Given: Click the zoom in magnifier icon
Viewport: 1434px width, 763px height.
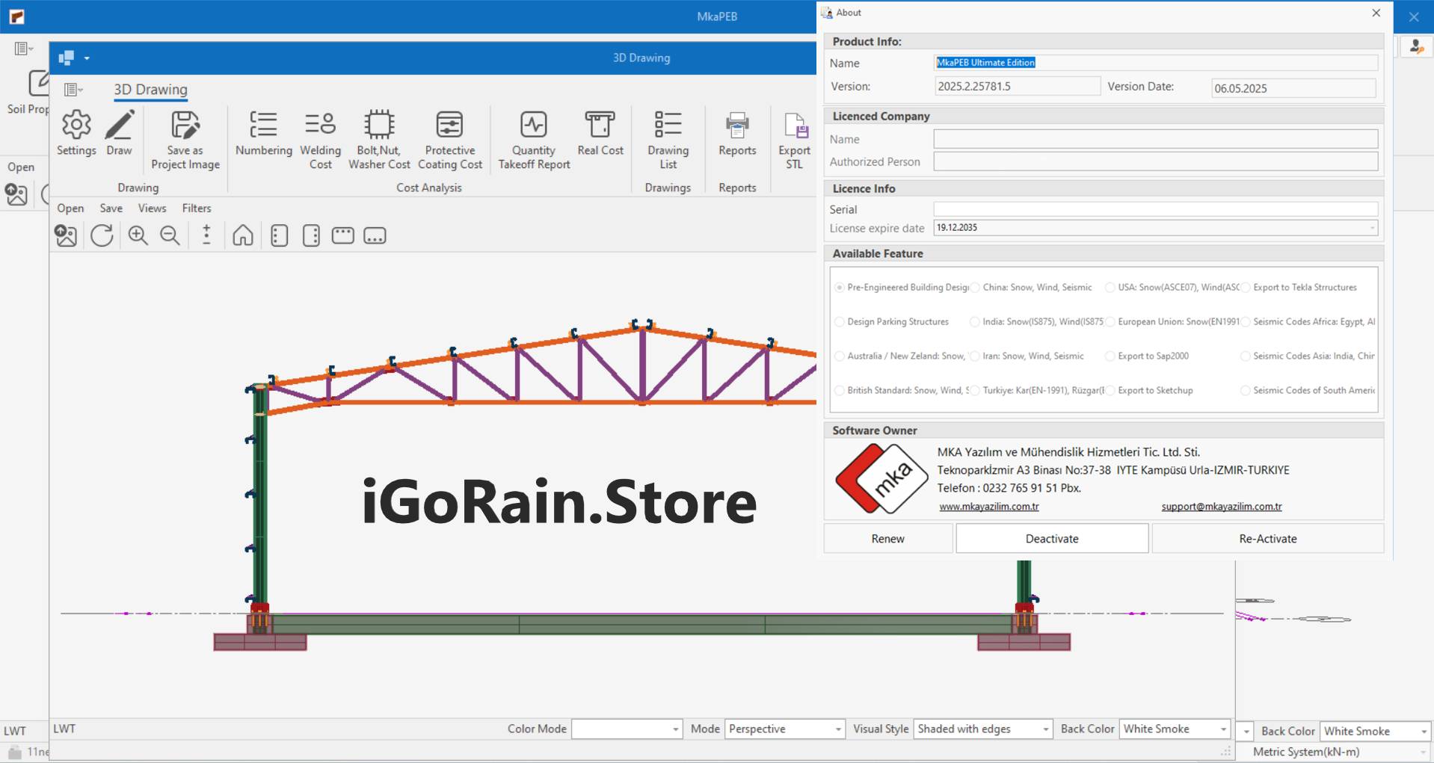Looking at the screenshot, I should click(x=138, y=235).
